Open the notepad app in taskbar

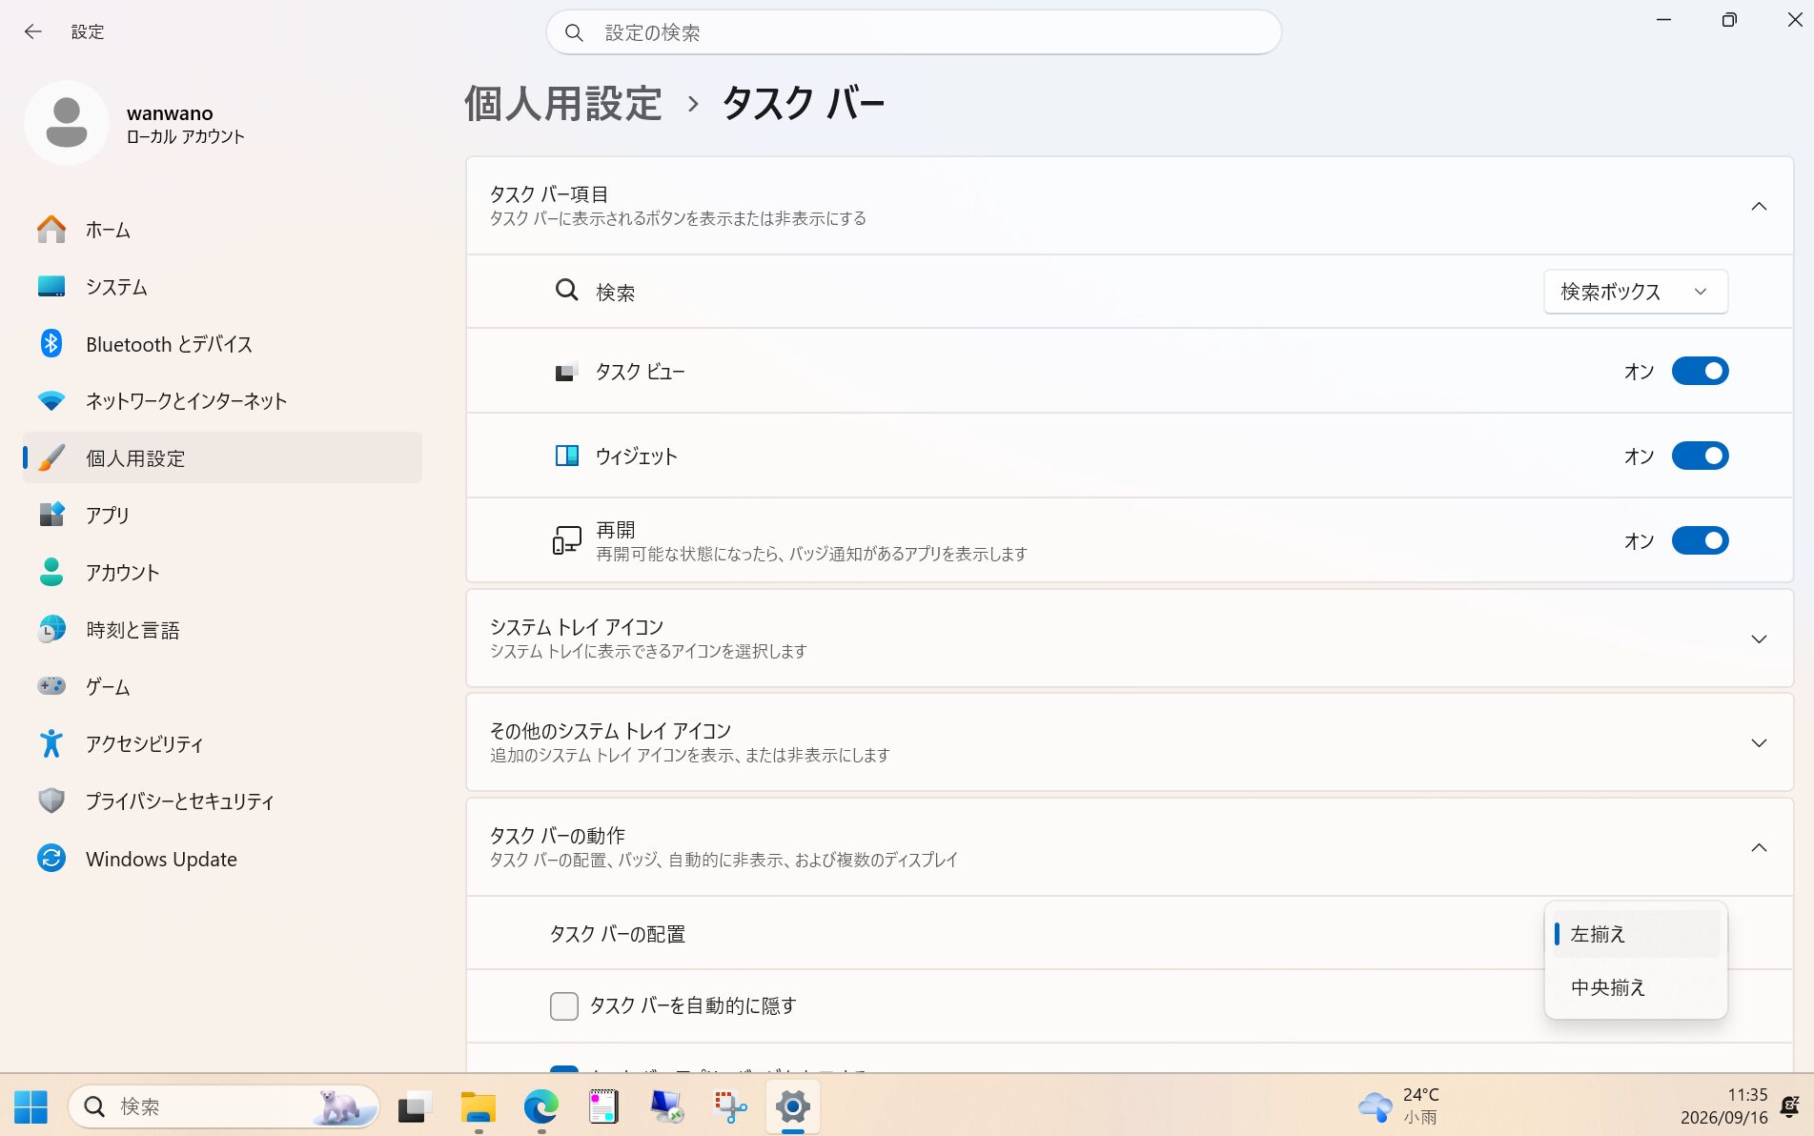coord(603,1106)
